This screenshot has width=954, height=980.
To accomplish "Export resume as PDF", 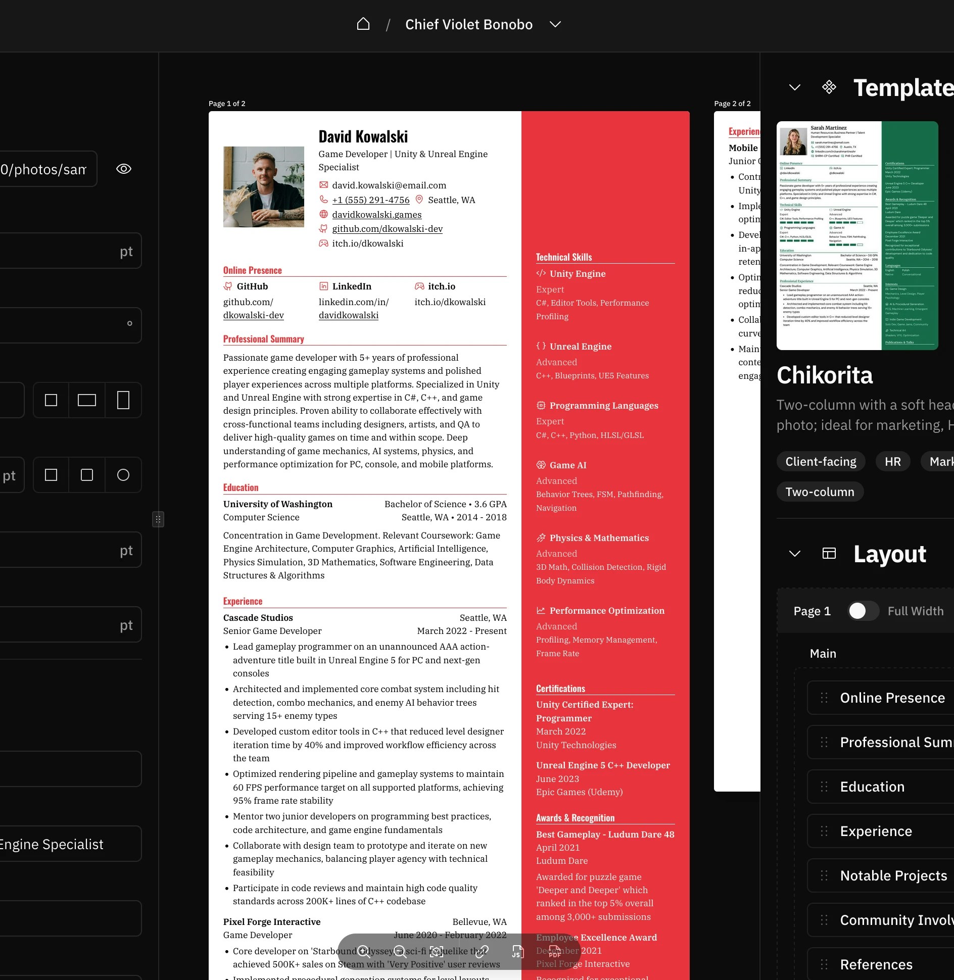I will point(554,952).
